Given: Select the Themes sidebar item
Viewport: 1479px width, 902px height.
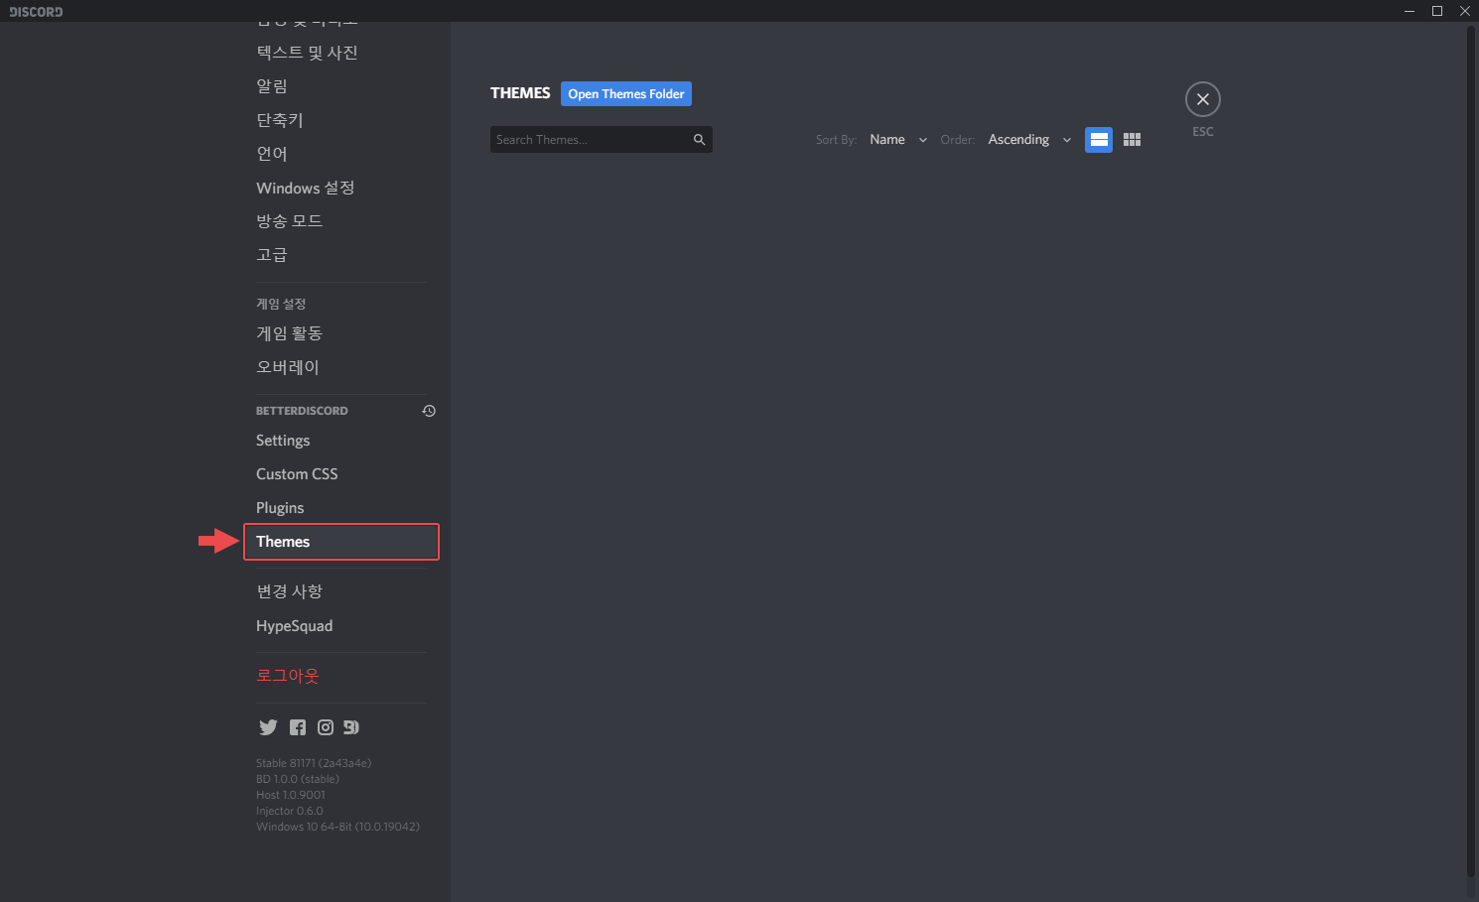Looking at the screenshot, I should click(x=340, y=542).
